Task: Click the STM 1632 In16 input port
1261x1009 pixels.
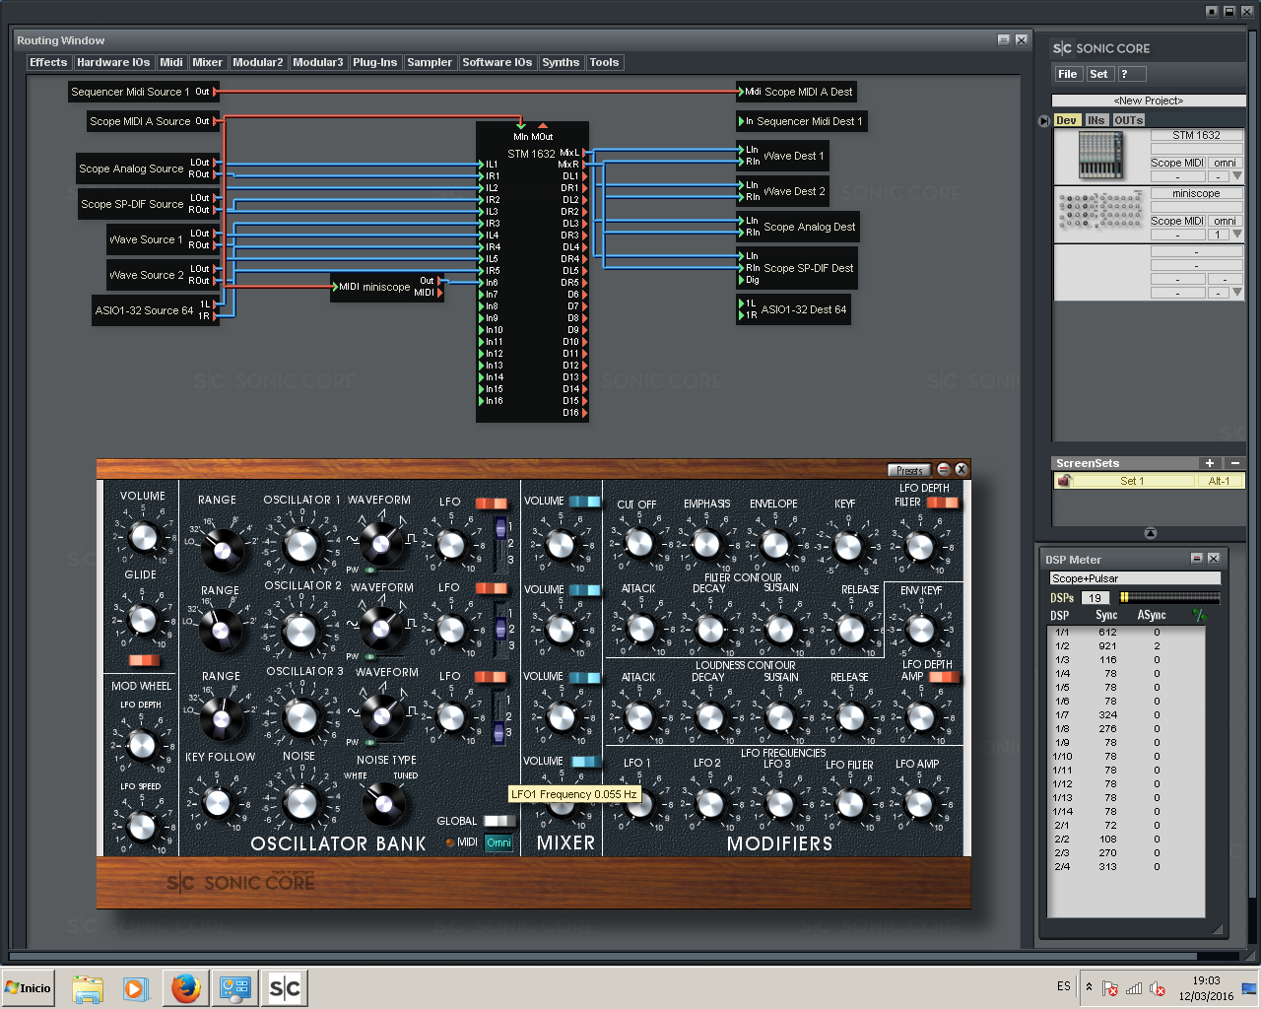Action: click(482, 401)
